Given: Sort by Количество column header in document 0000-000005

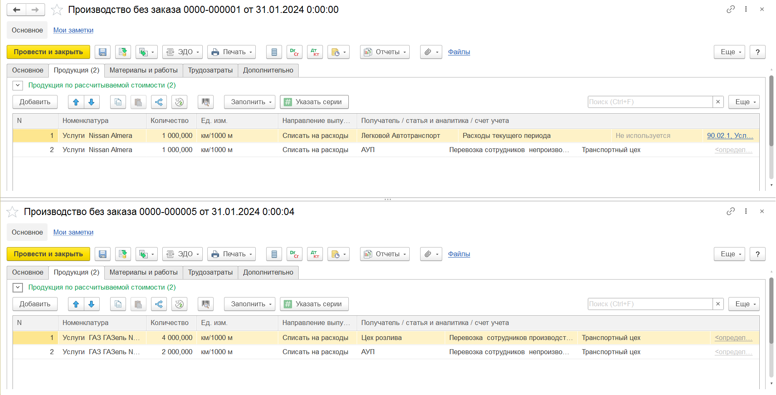Looking at the screenshot, I should point(171,323).
